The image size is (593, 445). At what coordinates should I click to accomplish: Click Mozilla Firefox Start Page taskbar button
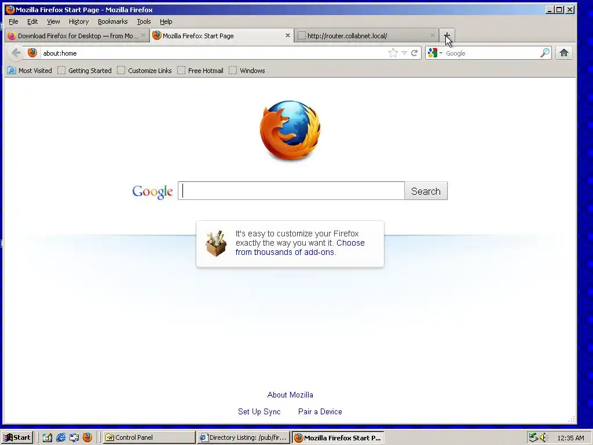(338, 437)
